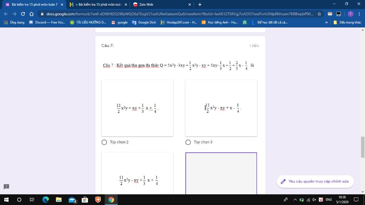
Task: Switch to the Hoidap247 Bài kiểm tra tab
Action: (98, 4)
